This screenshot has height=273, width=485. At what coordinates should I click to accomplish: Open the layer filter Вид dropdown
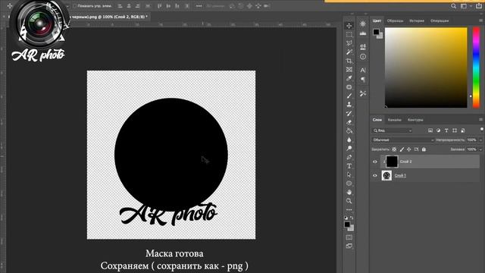(x=392, y=130)
